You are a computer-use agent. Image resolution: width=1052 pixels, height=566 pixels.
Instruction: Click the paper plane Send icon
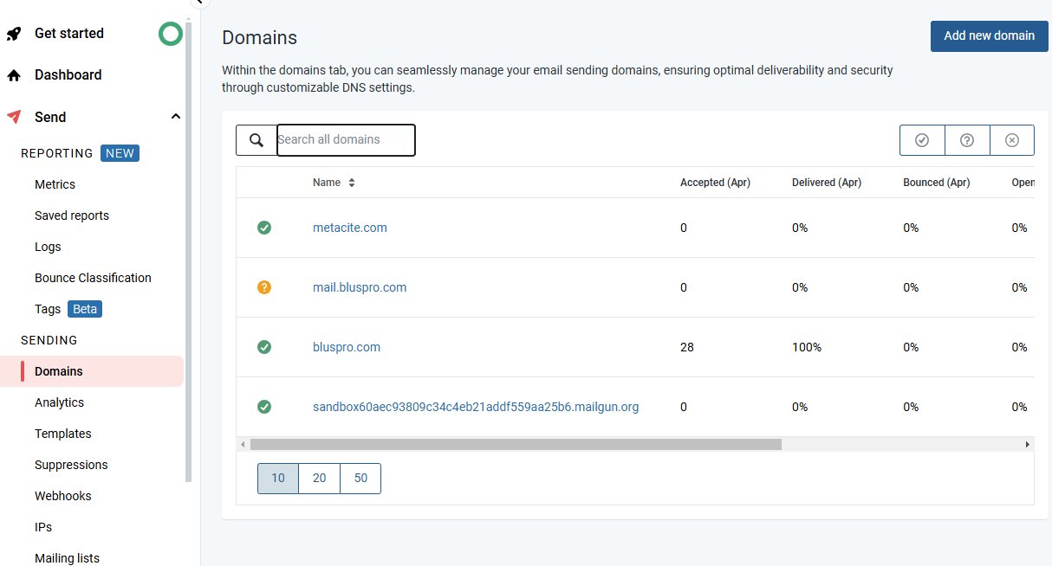(x=14, y=117)
